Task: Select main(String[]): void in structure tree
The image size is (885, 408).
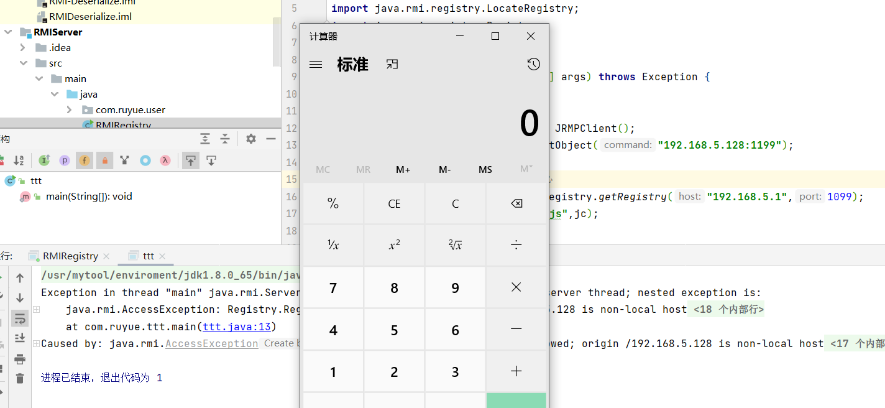Action: (x=89, y=197)
